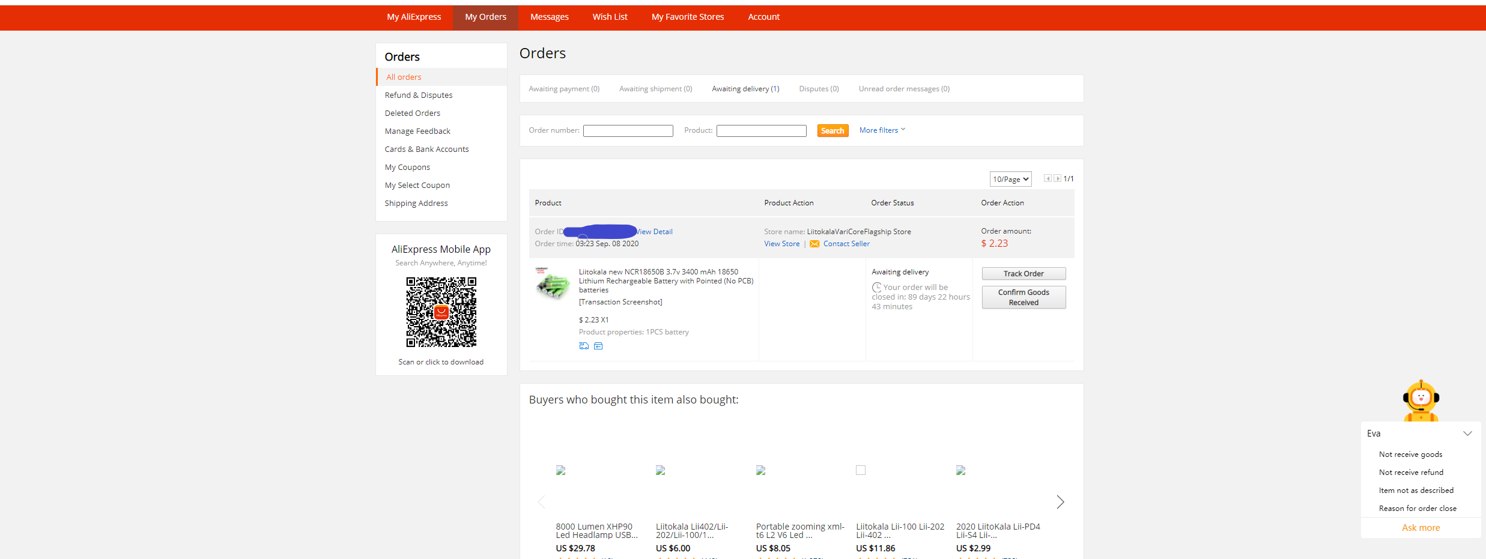Viewport: 1486px width, 559px height.
Task: Open the green battery product thumbnail
Action: 553,283
